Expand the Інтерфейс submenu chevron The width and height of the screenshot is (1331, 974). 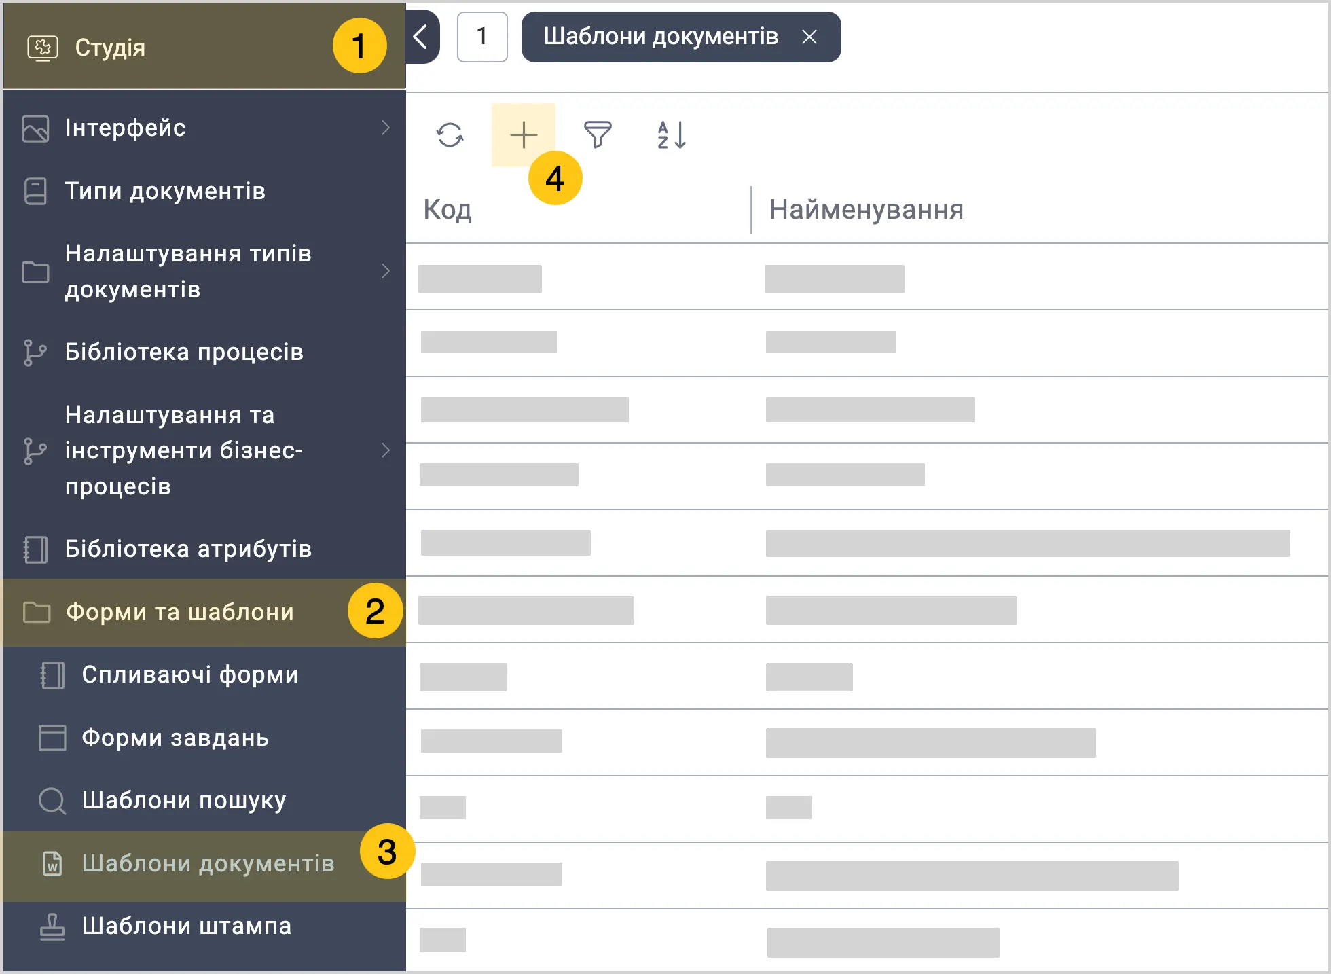[x=386, y=128]
